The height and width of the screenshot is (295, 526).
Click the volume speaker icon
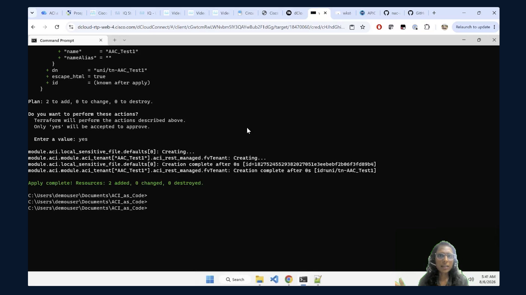click(471, 279)
